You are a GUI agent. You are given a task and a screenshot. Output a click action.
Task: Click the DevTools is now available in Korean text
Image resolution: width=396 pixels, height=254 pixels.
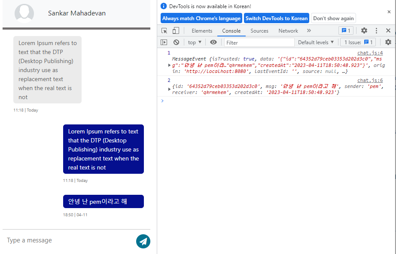click(x=210, y=6)
